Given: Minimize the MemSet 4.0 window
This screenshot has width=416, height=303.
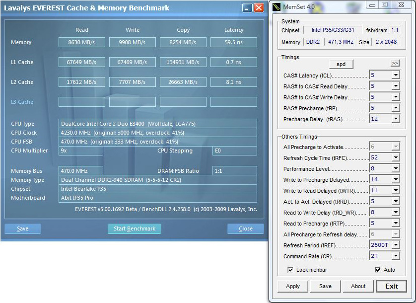Looking at the screenshot, I should point(372,5).
